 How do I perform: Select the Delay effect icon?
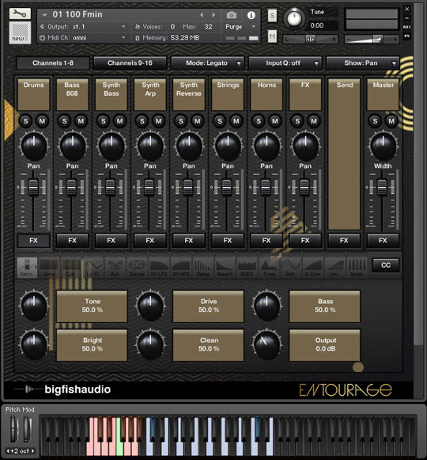point(202,267)
